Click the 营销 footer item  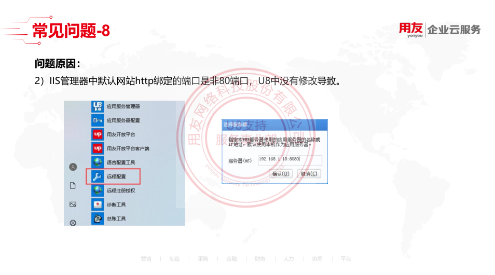pos(146,259)
